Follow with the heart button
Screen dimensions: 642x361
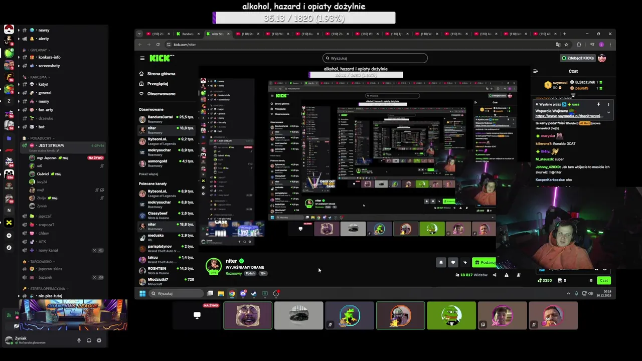pos(453,262)
